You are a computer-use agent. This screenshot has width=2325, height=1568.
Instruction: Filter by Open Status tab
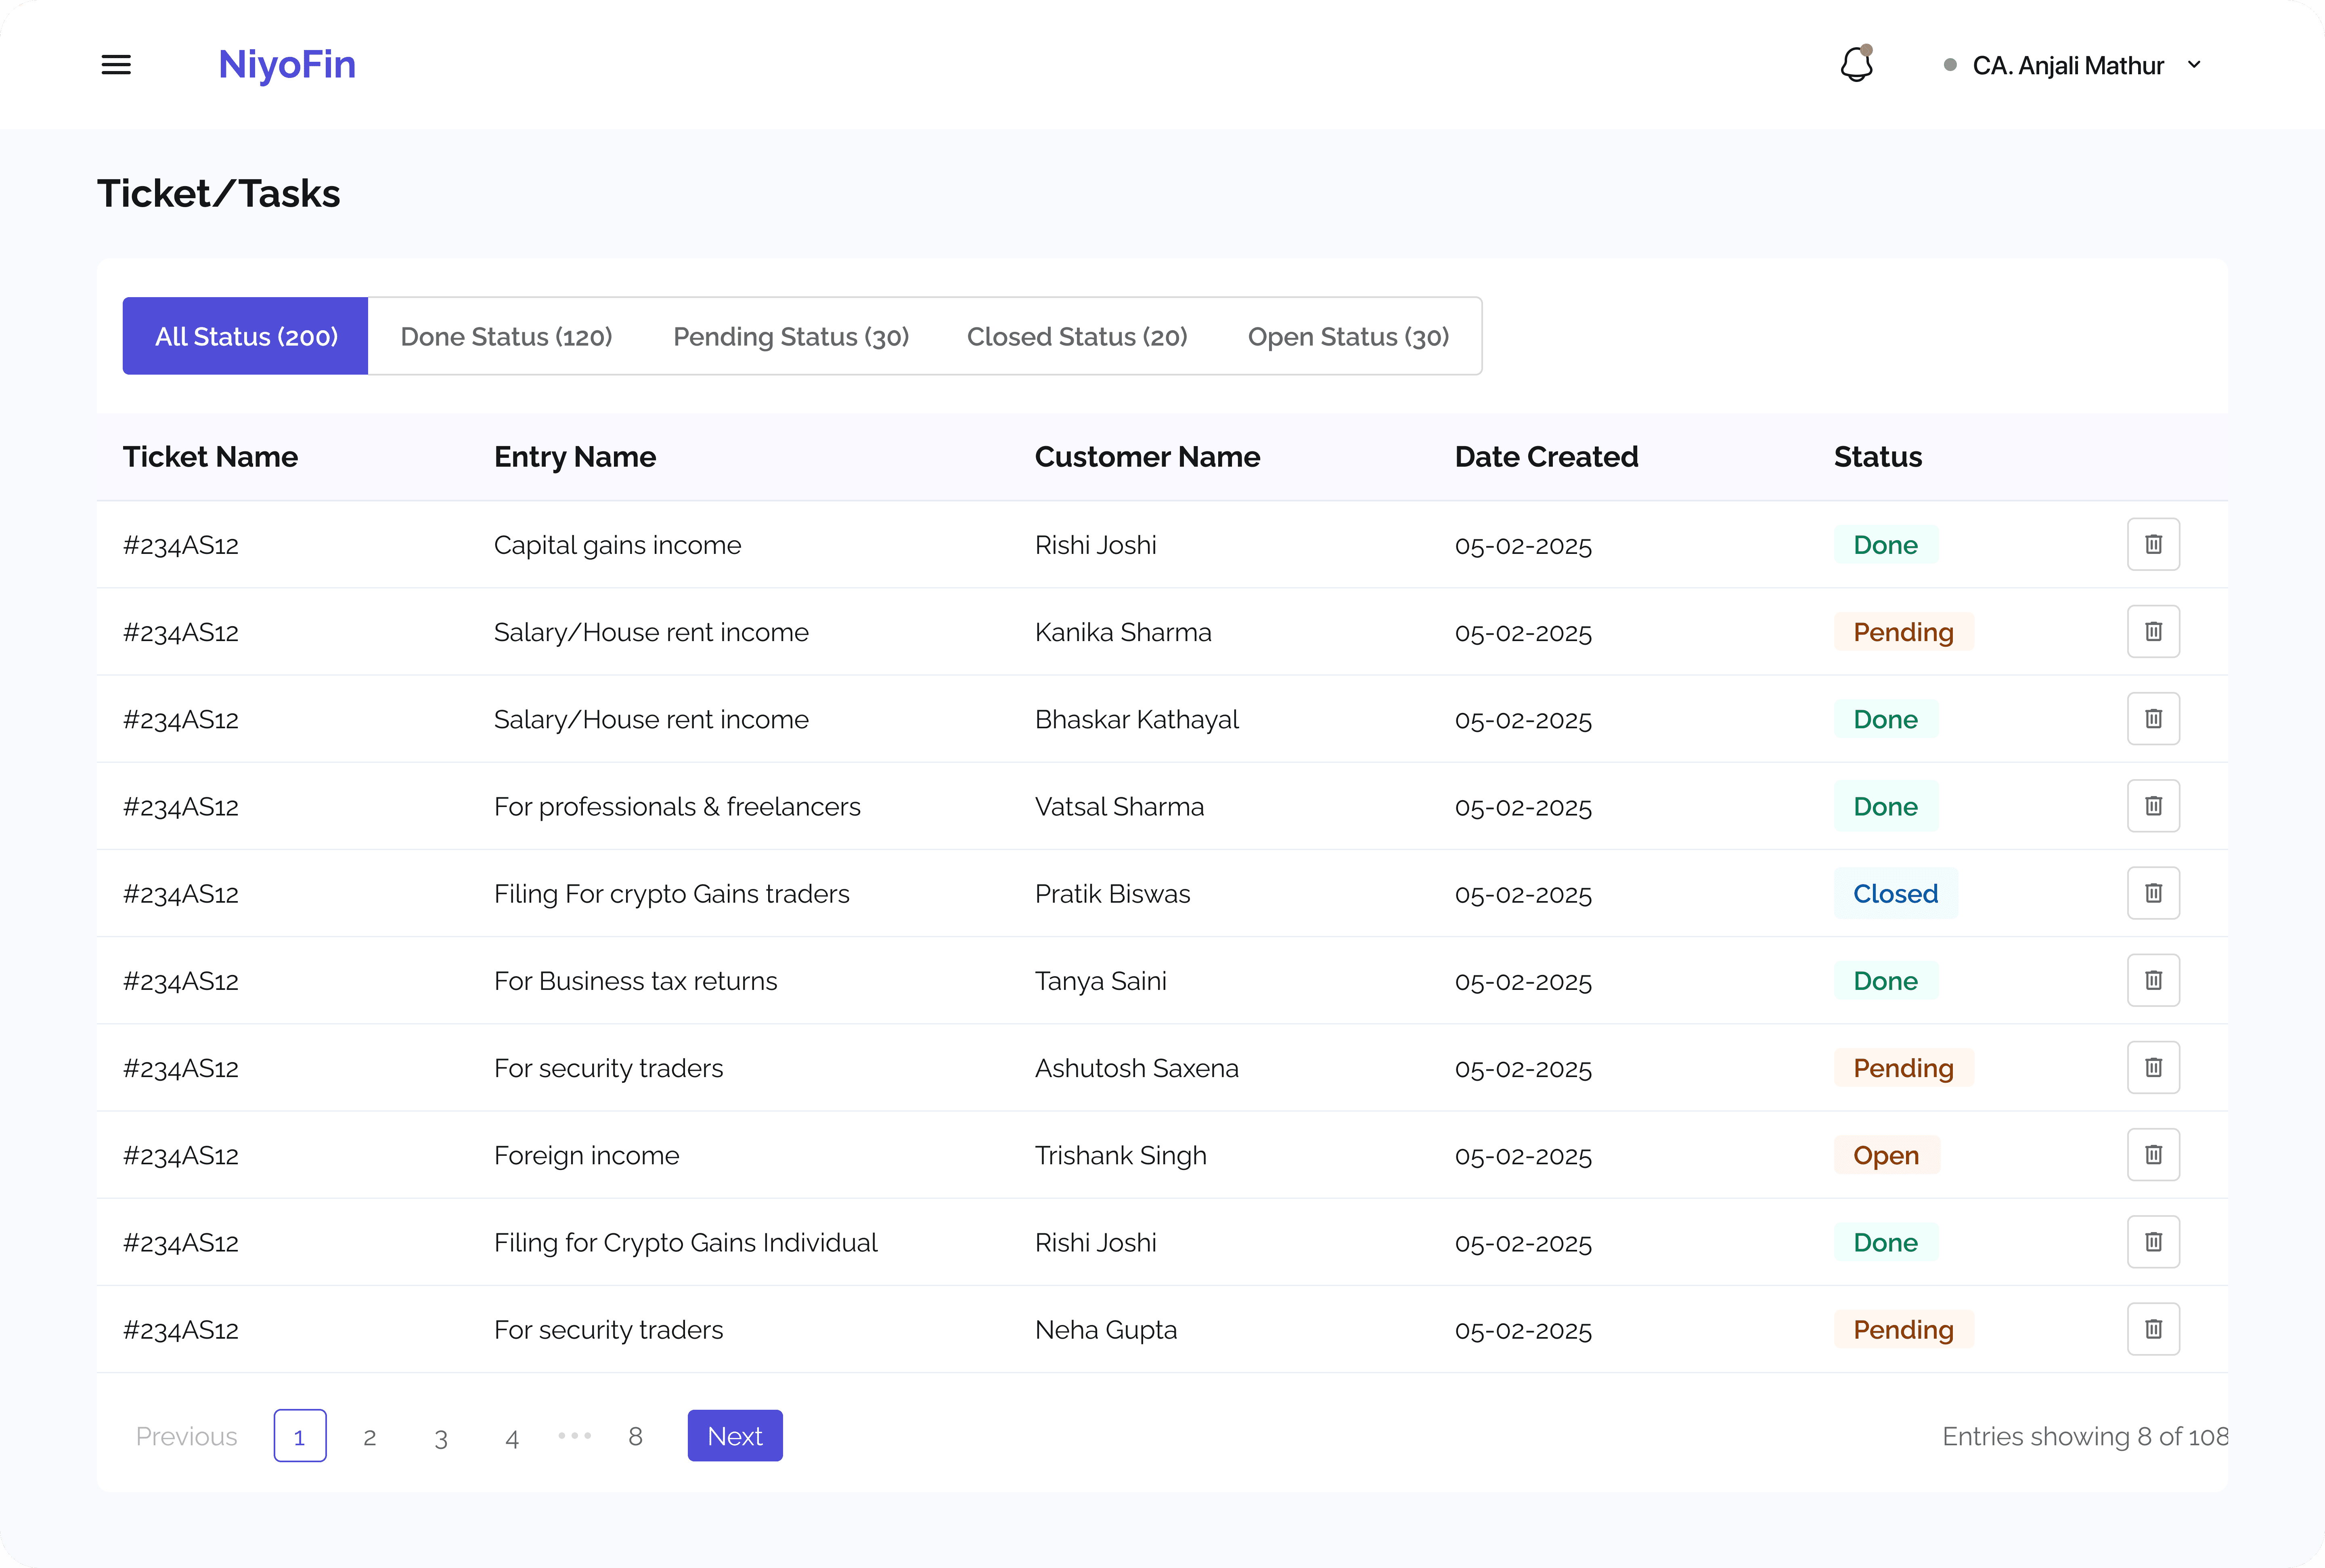coord(1347,336)
